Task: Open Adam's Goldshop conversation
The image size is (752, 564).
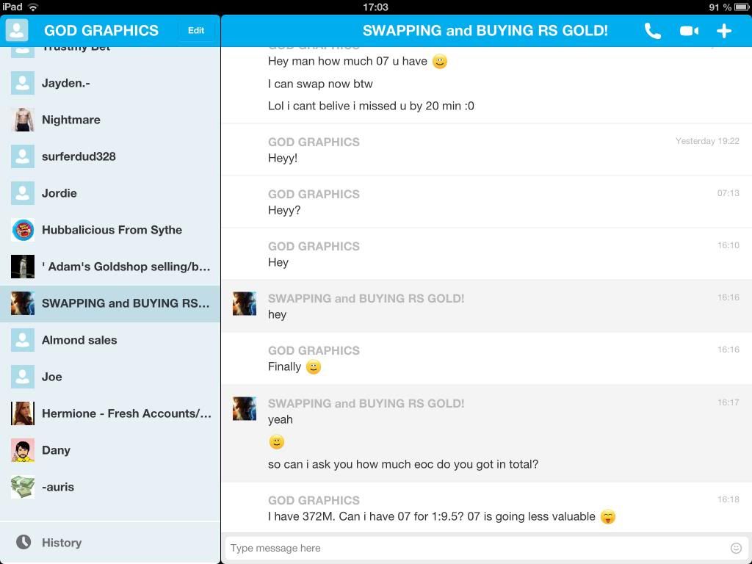Action: 125,267
